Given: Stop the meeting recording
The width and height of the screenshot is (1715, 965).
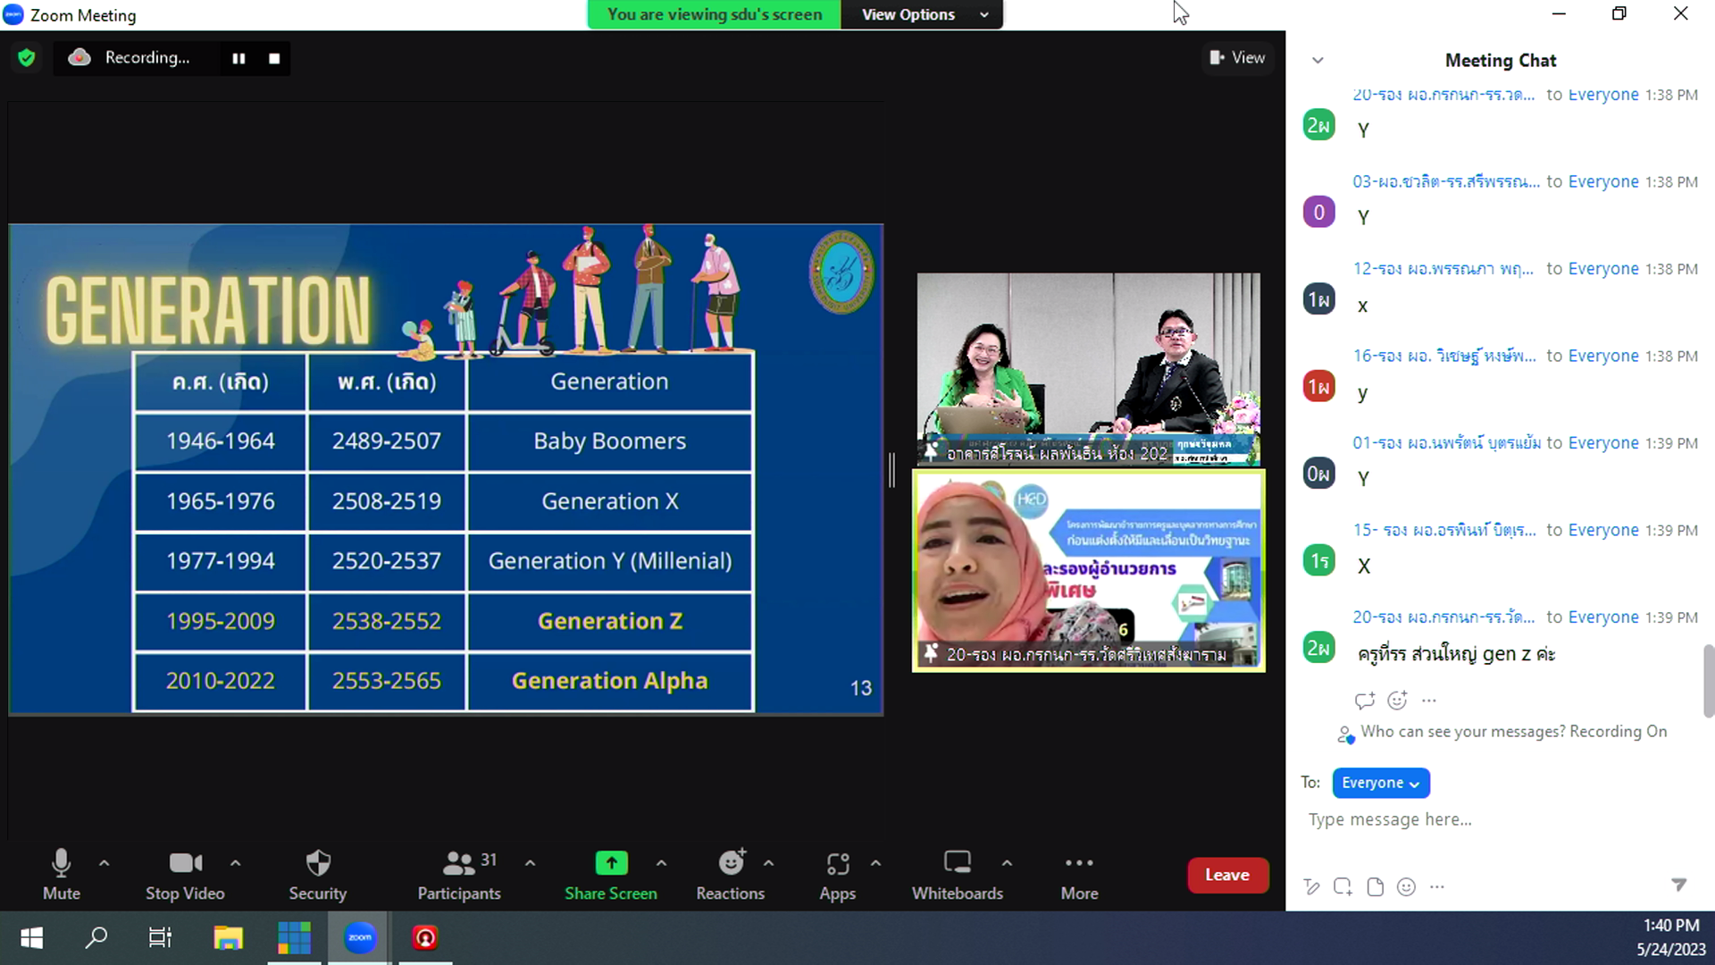Looking at the screenshot, I should [274, 58].
